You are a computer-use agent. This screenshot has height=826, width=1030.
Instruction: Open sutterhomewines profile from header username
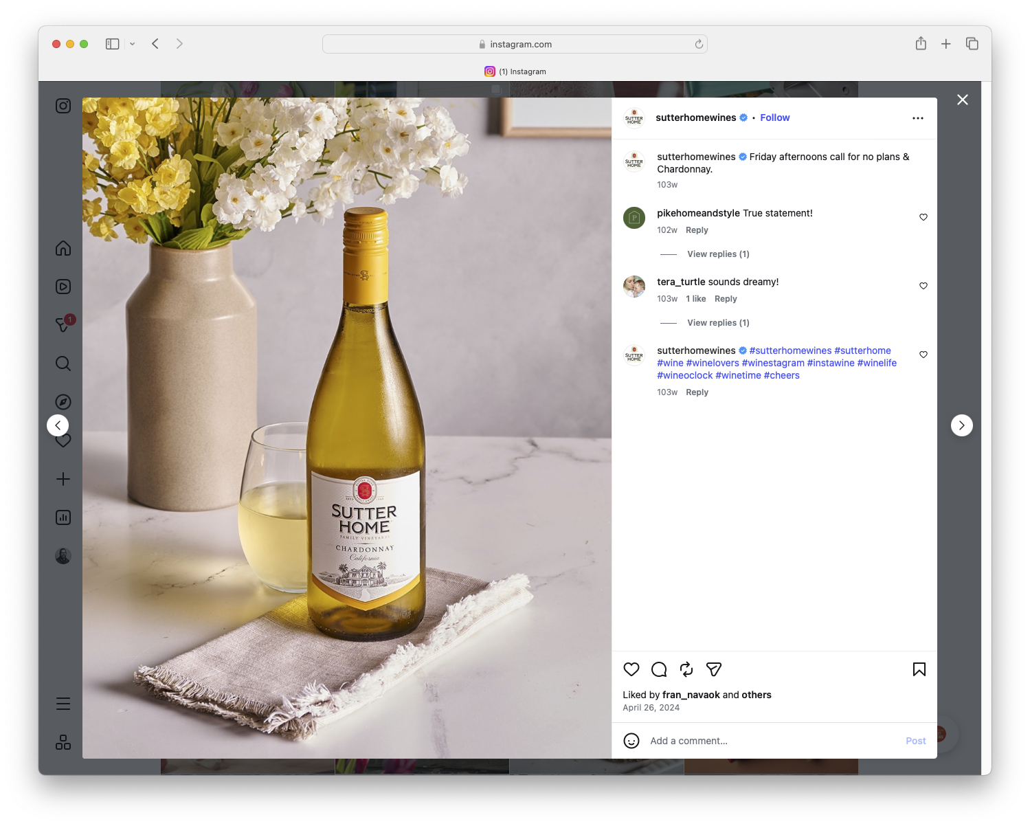click(x=696, y=118)
